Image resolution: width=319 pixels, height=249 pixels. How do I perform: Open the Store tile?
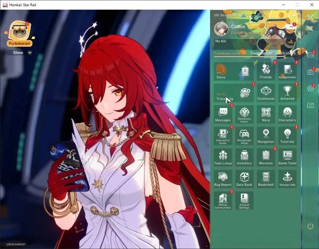coord(234,72)
